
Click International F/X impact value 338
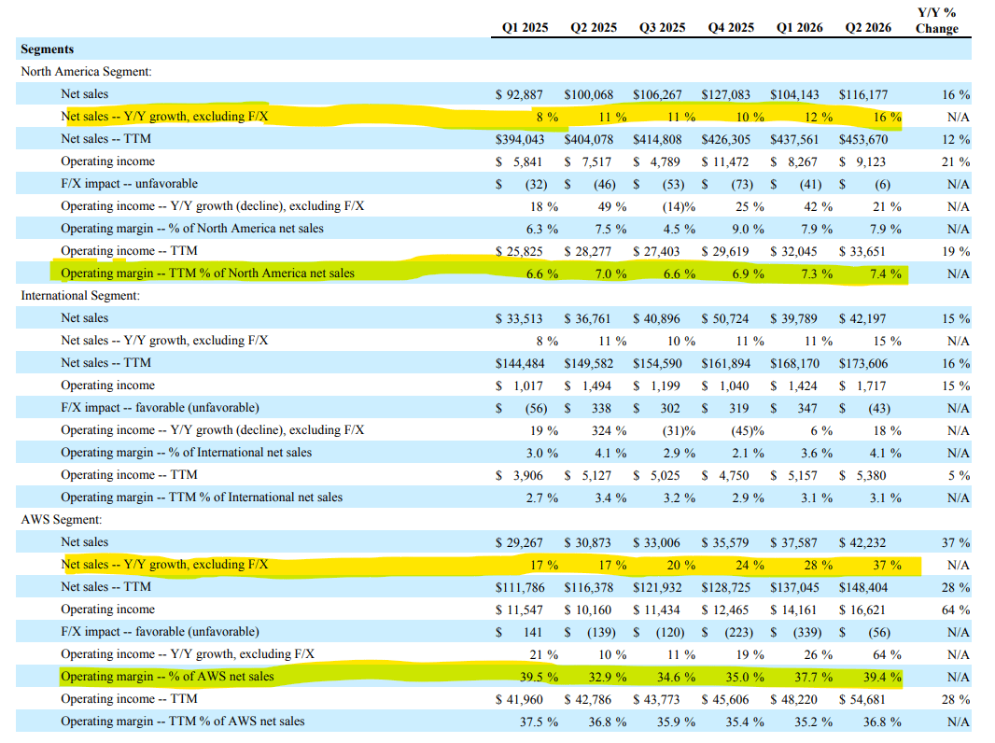pyautogui.click(x=601, y=408)
